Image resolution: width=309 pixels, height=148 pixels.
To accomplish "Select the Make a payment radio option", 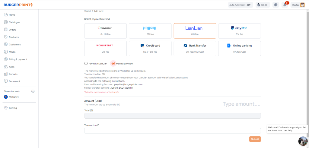I will click(x=113, y=64).
